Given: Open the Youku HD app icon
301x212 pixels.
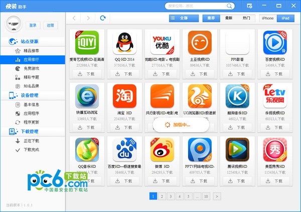Looking at the screenshot, I should pyautogui.click(x=162, y=43).
